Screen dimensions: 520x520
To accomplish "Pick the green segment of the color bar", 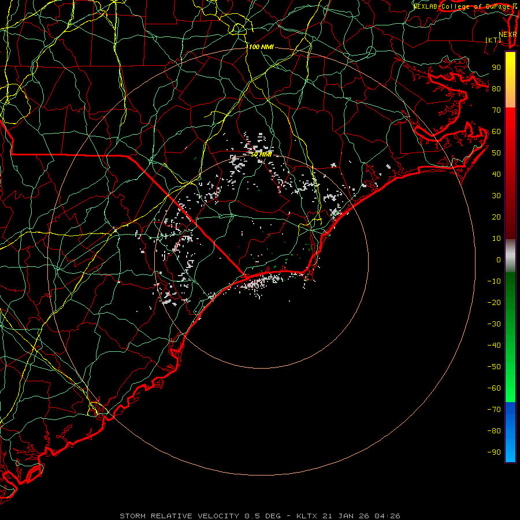I will pyautogui.click(x=510, y=337).
